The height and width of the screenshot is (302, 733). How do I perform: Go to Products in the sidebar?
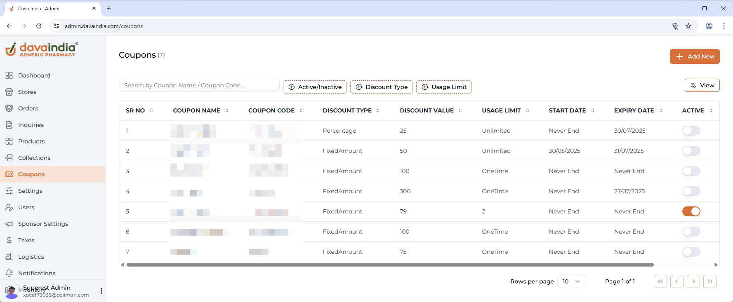click(31, 141)
